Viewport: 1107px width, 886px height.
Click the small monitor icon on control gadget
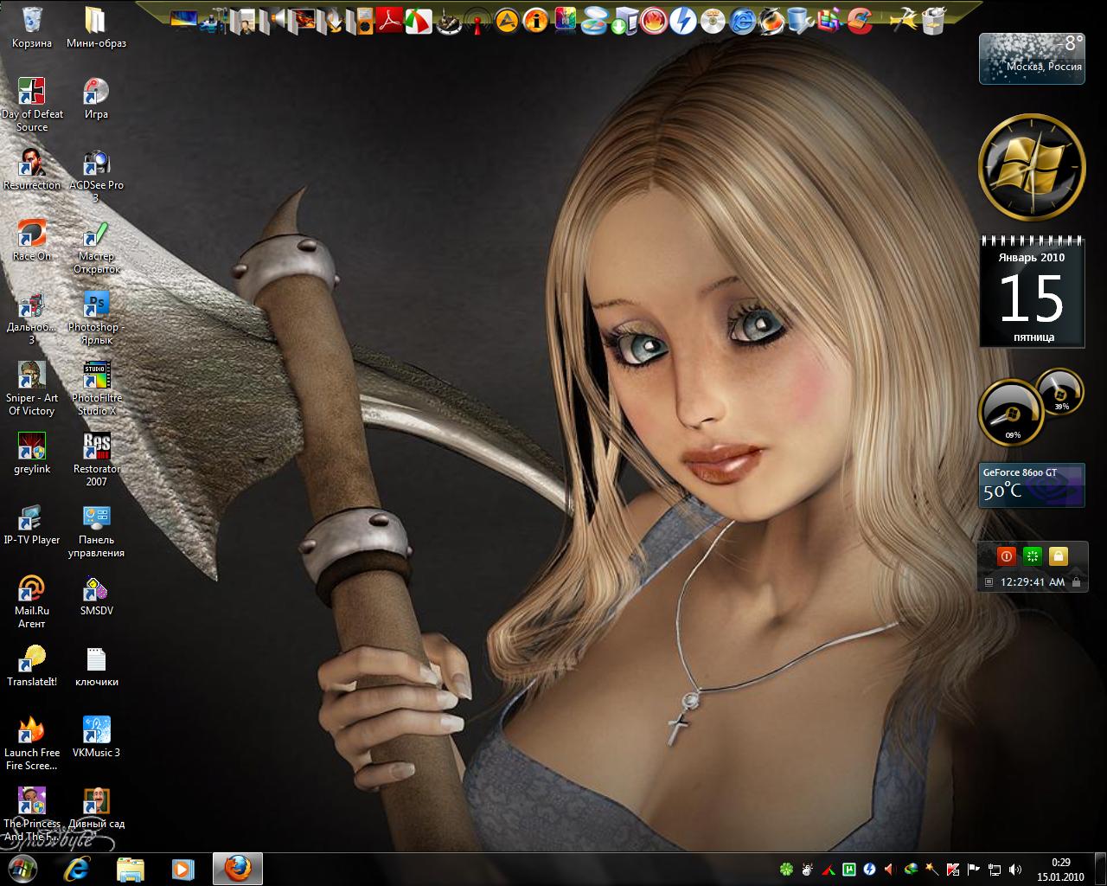(x=989, y=582)
